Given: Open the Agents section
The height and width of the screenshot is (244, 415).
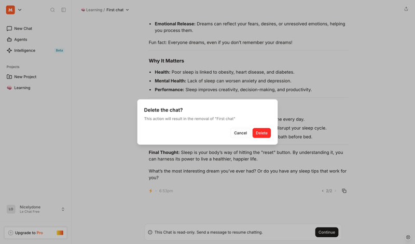Looking at the screenshot, I should (21, 39).
